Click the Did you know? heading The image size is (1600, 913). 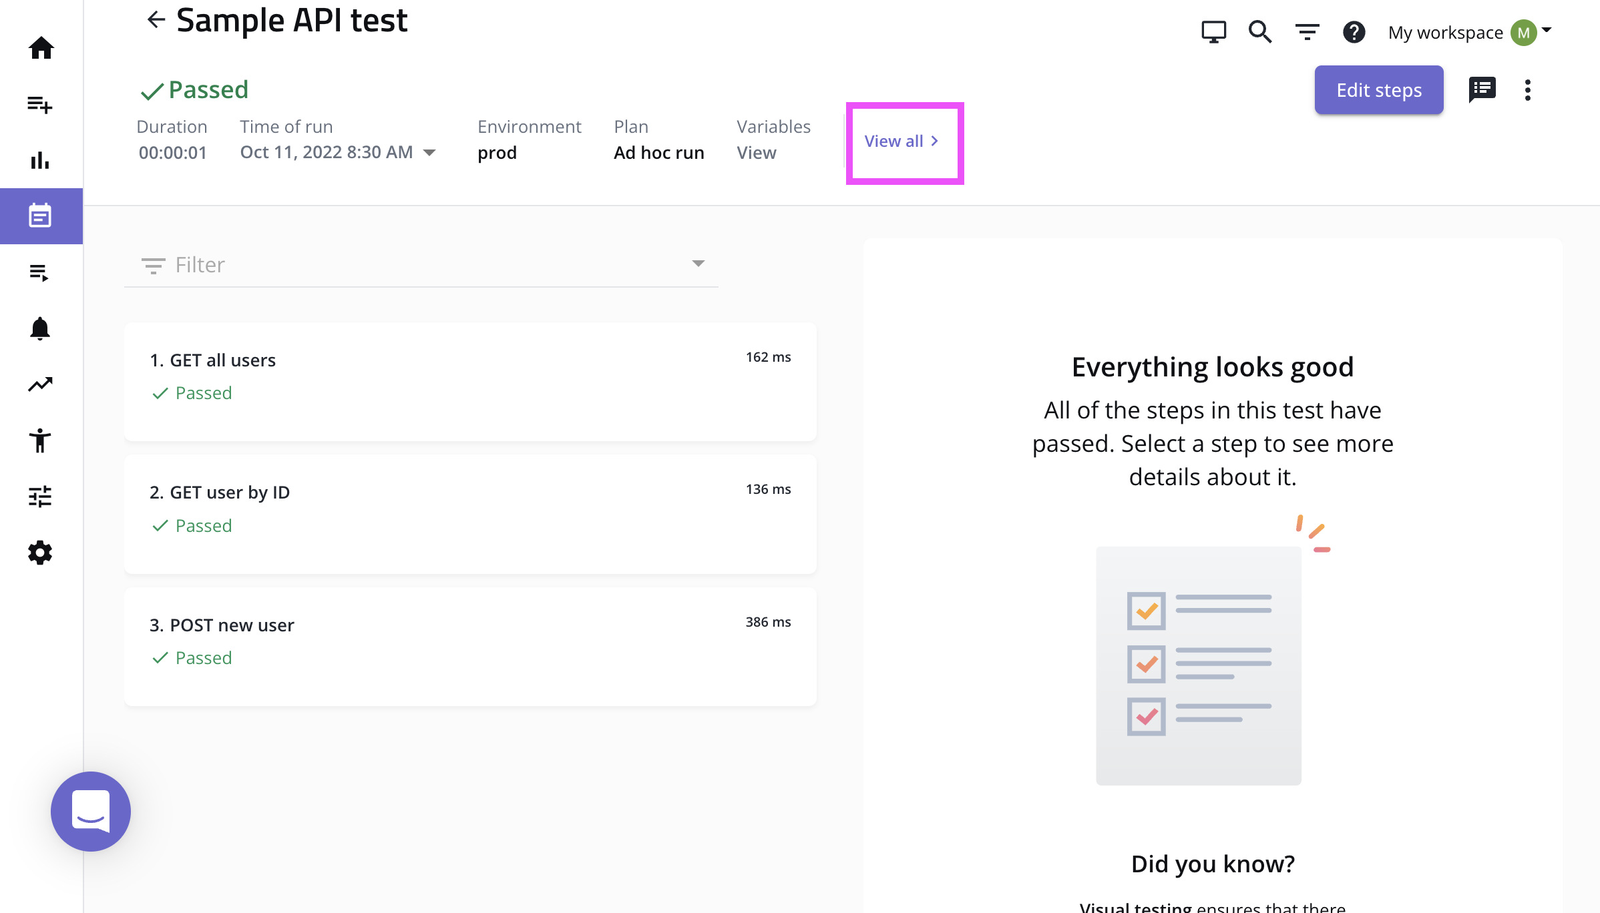1213,864
